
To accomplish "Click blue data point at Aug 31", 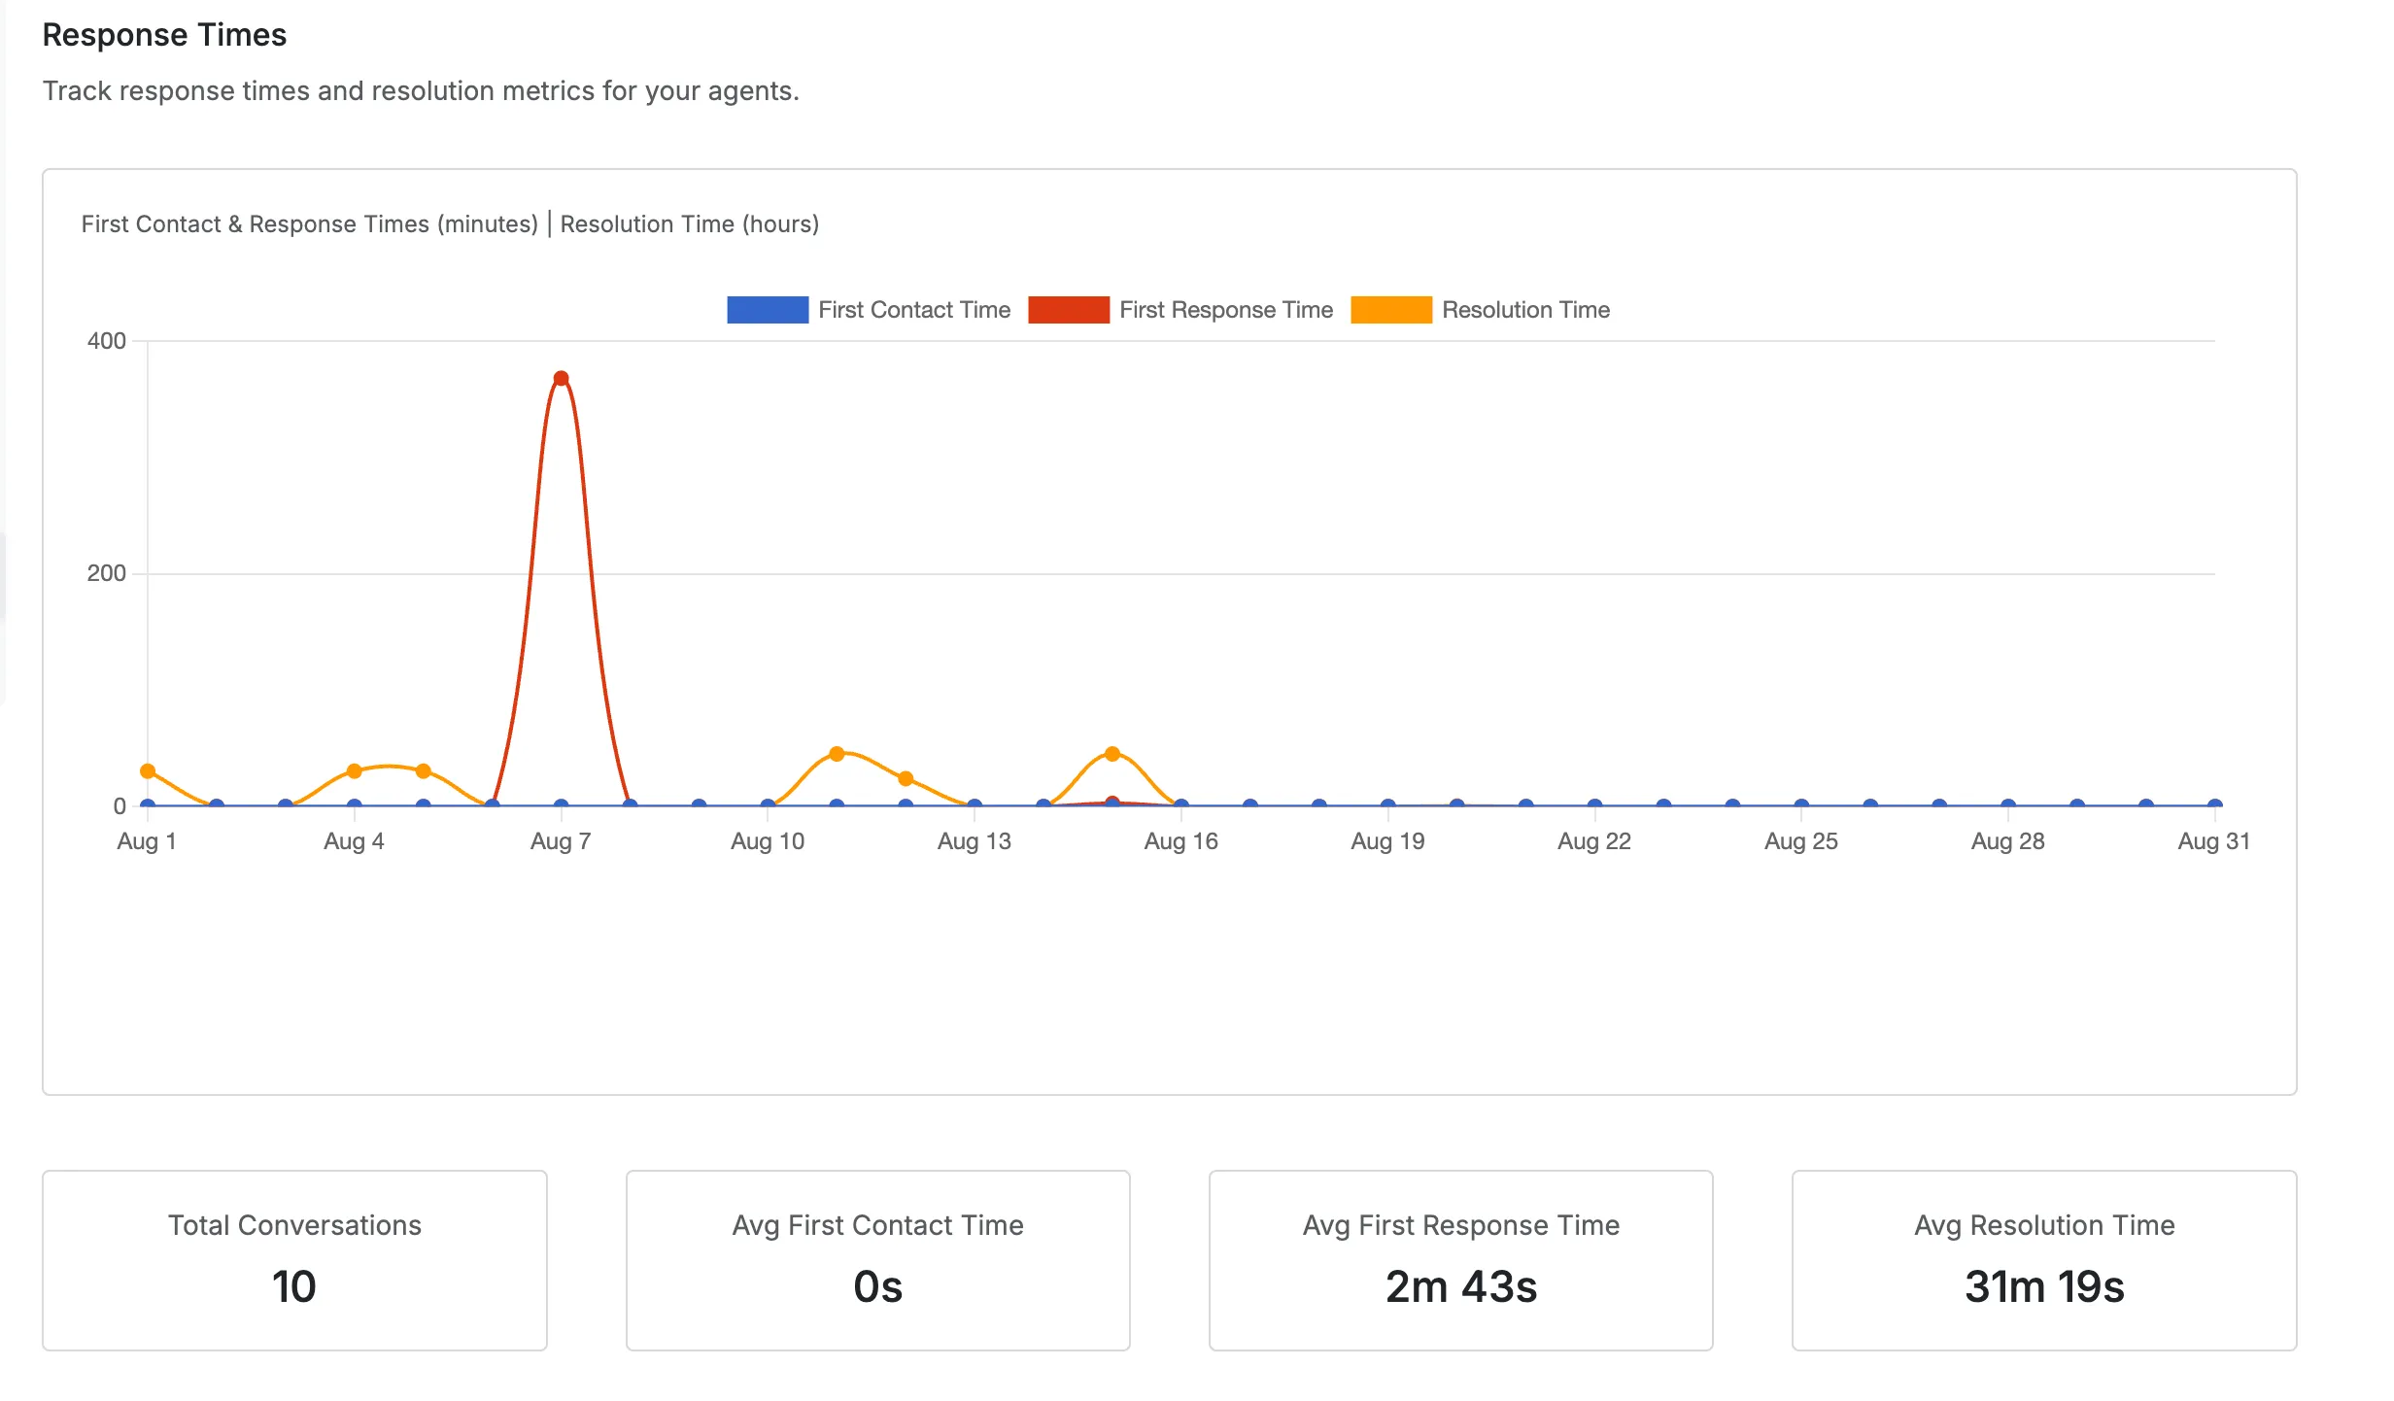I will tap(2215, 804).
